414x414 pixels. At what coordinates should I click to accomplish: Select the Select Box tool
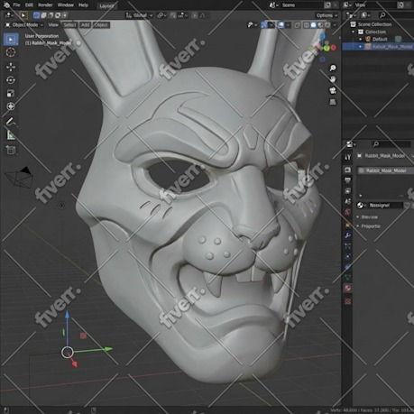(11, 40)
